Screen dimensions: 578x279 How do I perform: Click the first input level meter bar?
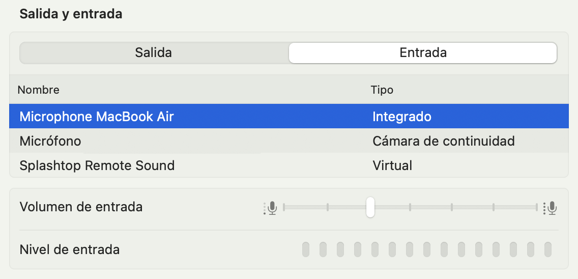pos(306,250)
